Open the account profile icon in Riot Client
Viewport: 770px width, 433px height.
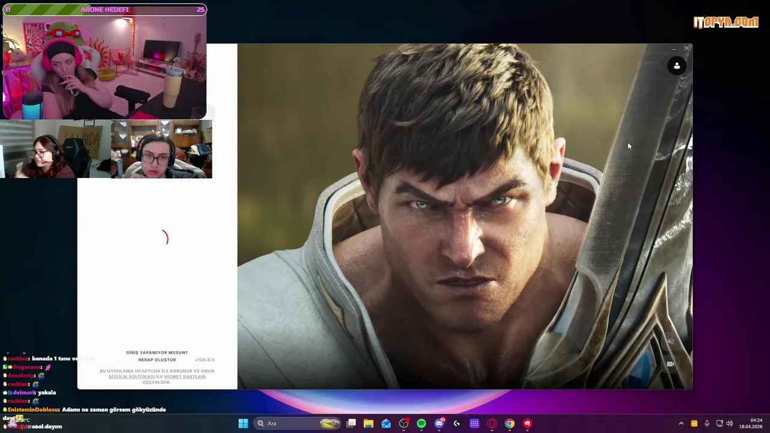tap(677, 66)
